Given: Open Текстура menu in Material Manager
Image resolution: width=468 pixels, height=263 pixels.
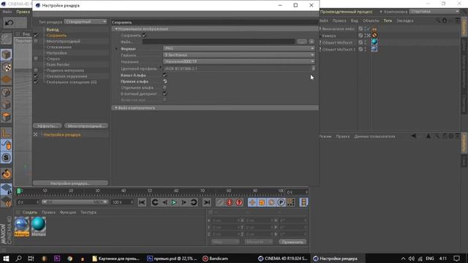Looking at the screenshot, I should 88,213.
